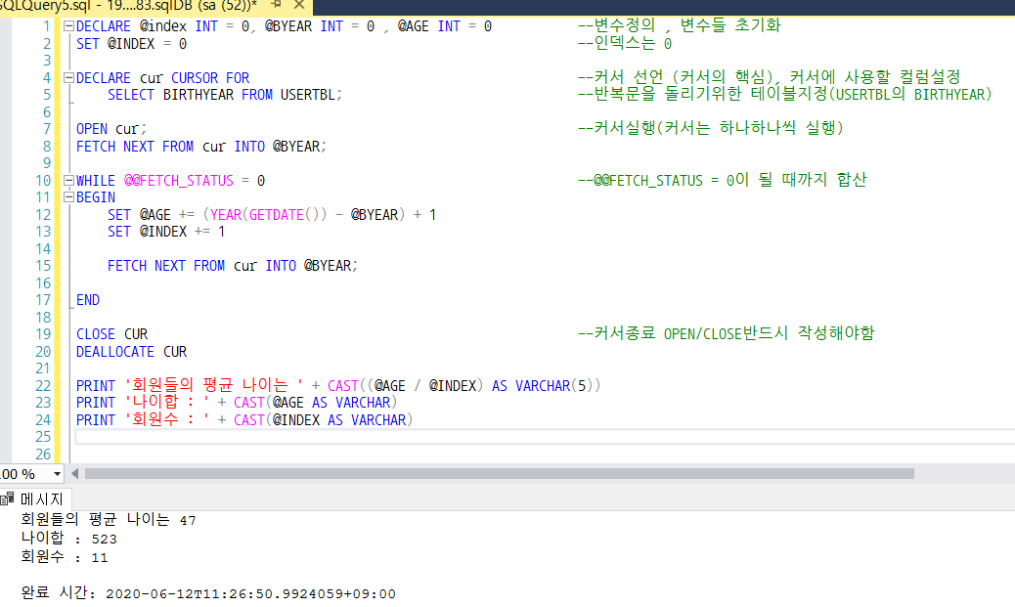Click output line '나이합 : 523'
This screenshot has width=1015, height=607.
point(68,539)
